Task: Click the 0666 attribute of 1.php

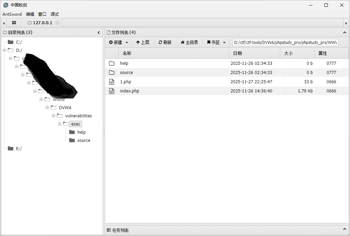Action: tap(331, 82)
